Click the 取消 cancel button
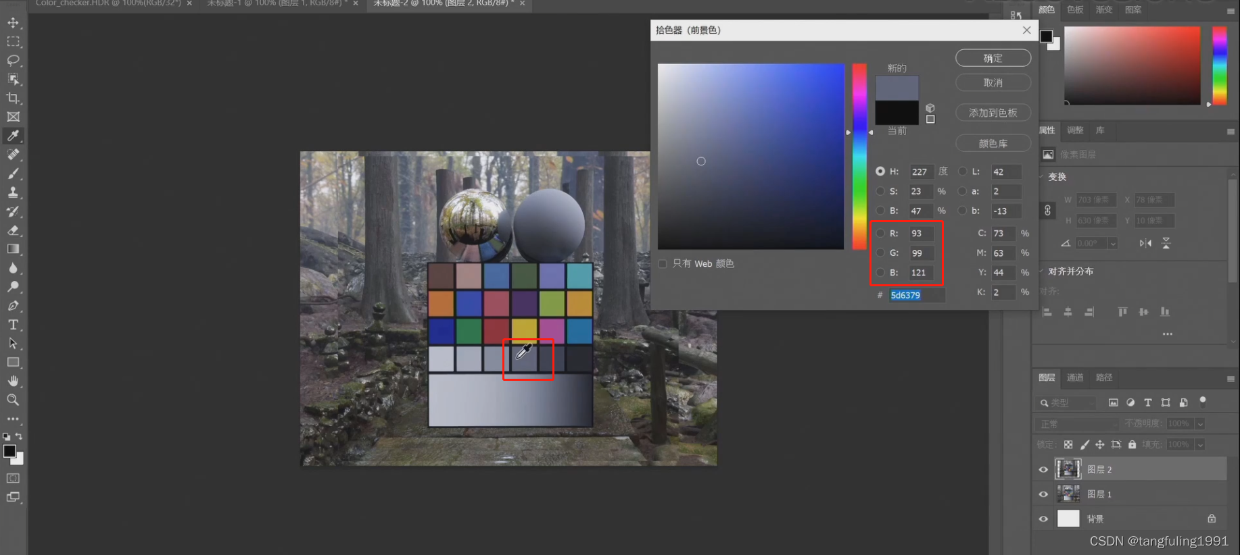1240x555 pixels. (x=993, y=82)
